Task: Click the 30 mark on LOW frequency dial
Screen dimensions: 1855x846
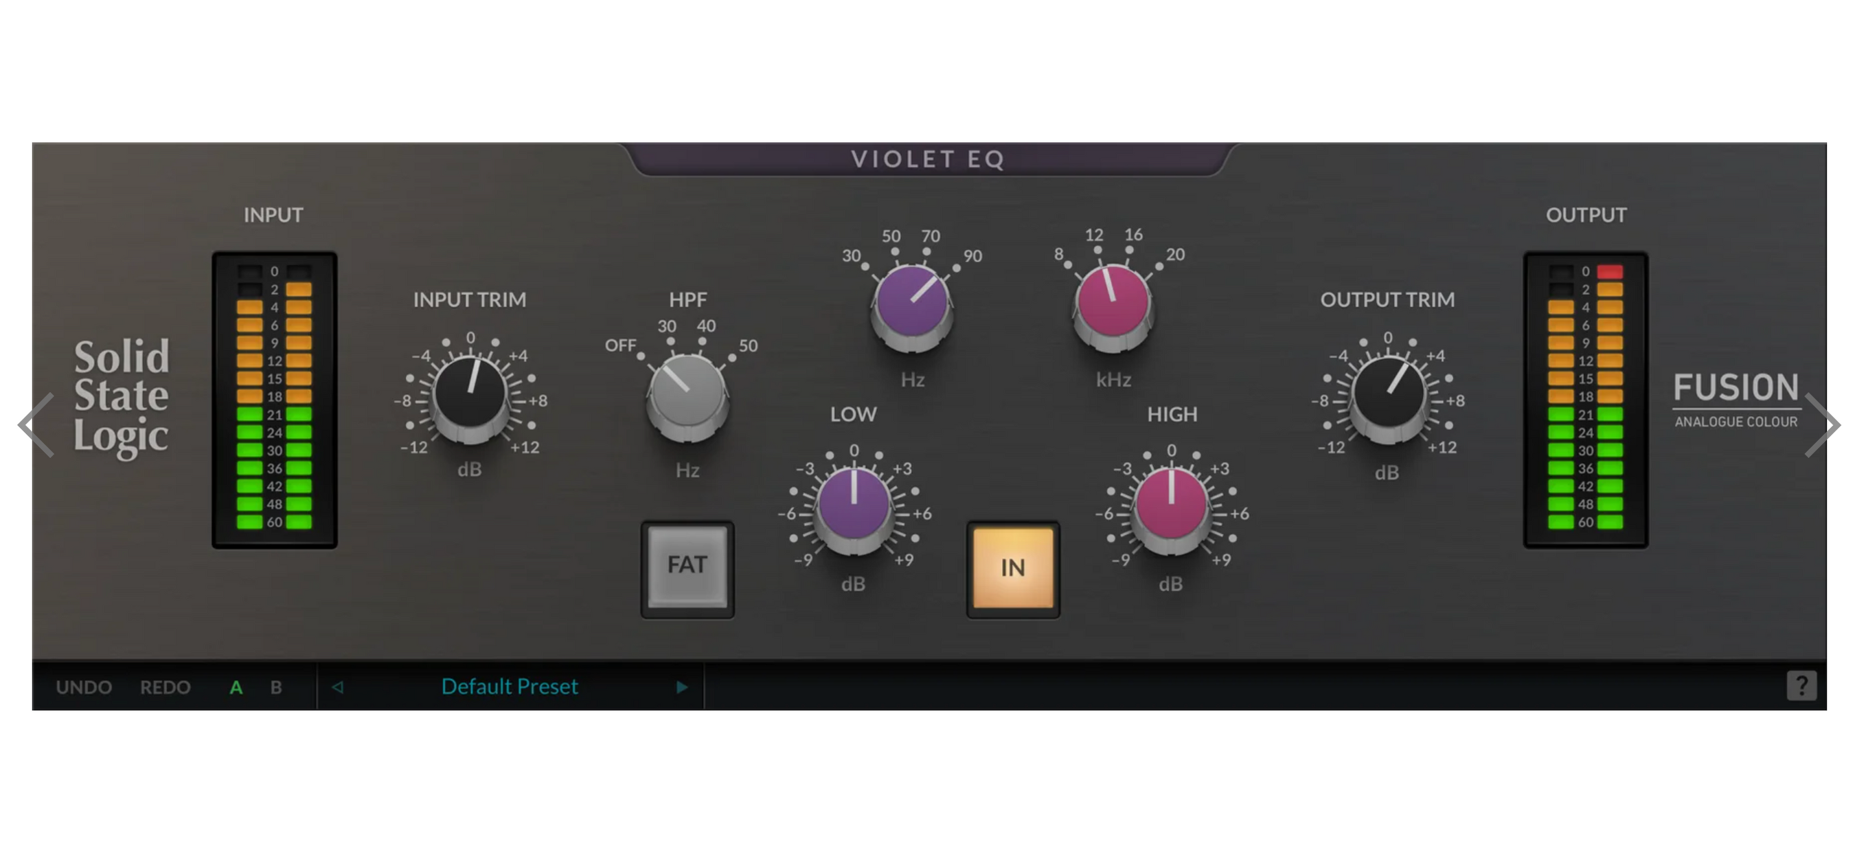Action: tap(851, 255)
